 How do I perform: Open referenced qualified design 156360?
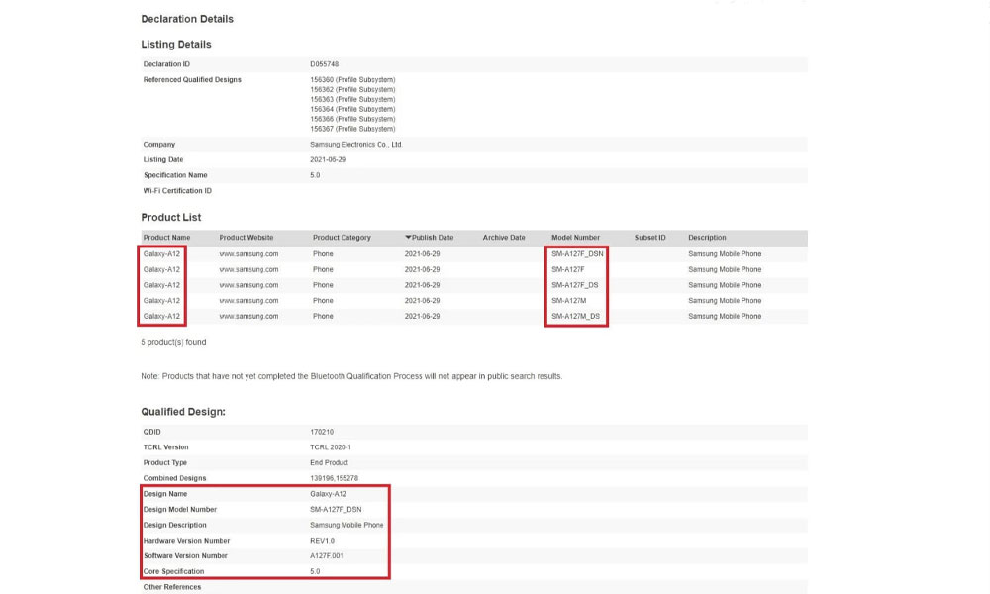(x=321, y=79)
